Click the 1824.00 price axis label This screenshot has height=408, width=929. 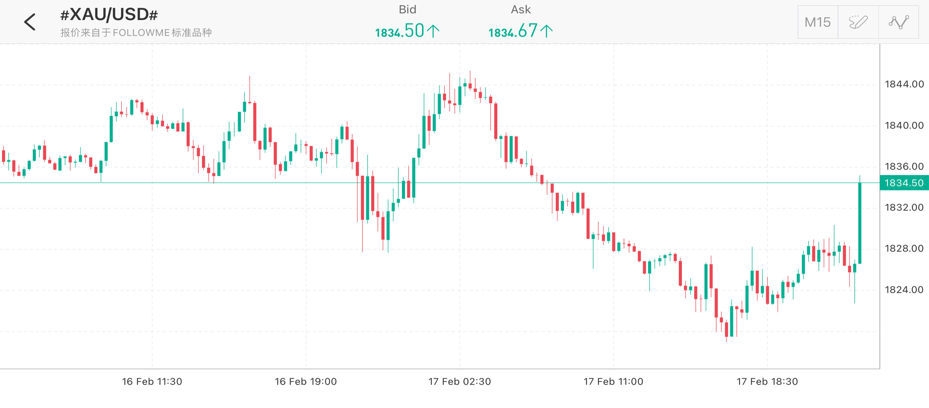point(904,290)
